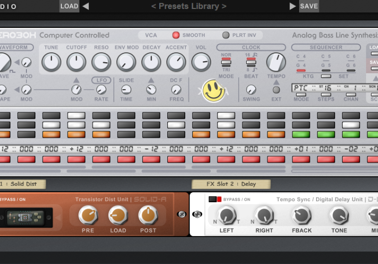Switch the BEAT 16/8 selector
The width and height of the screenshot is (378, 264).
pos(251,62)
